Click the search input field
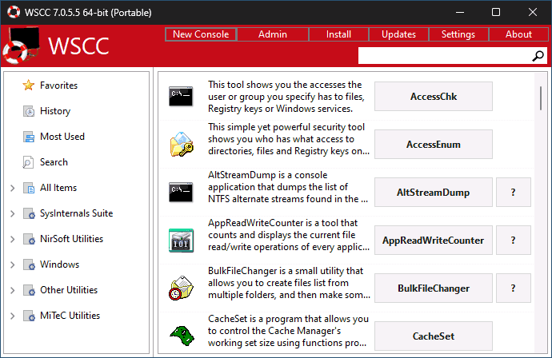This screenshot has height=358, width=552. point(445,56)
